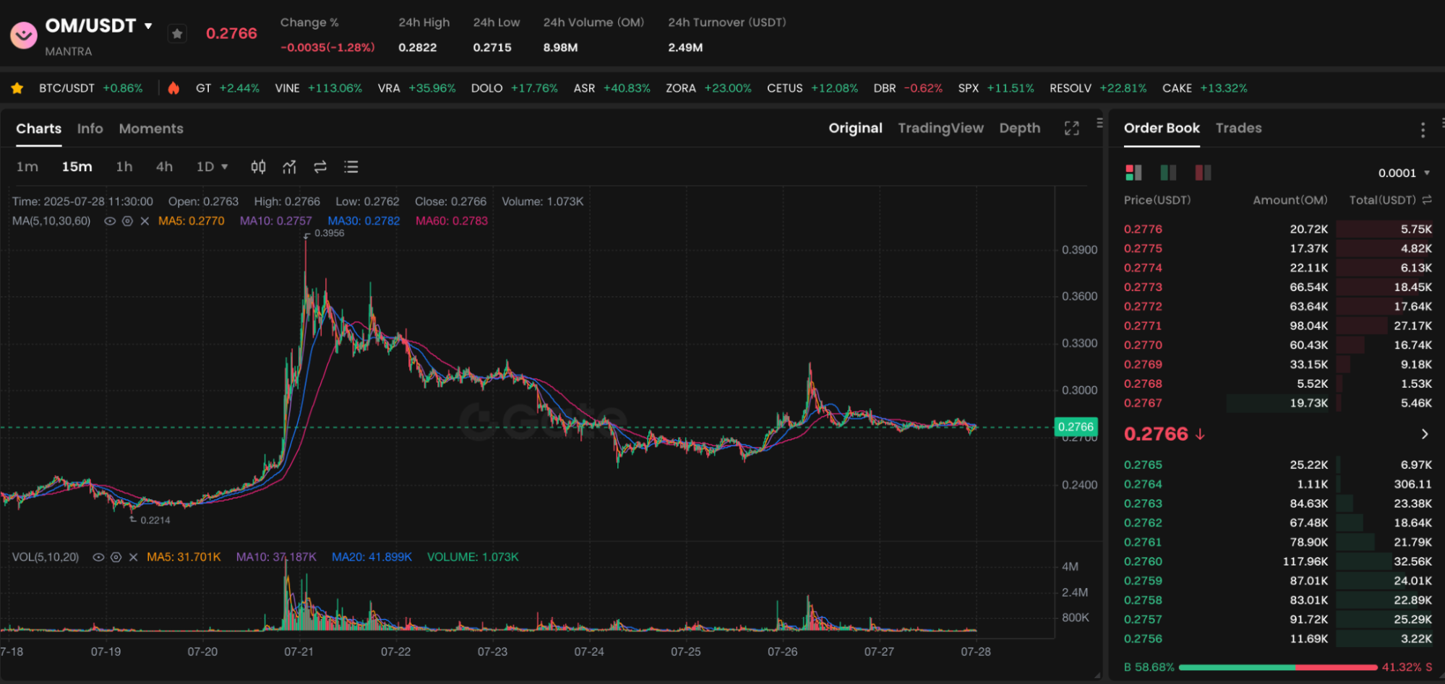Screen dimensions: 1445x684
Task: Open the 1D timeframe dropdown
Action: 212,167
